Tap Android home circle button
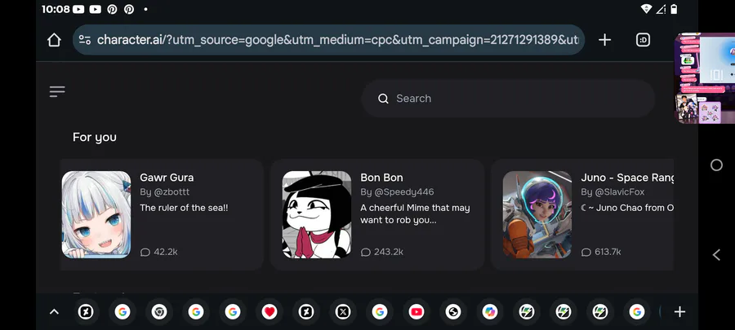Viewport: 735px width, 330px height. (x=716, y=165)
